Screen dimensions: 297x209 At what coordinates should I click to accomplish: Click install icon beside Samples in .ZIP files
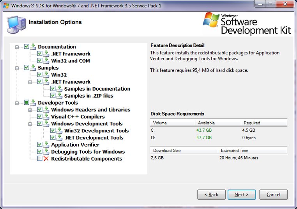(x=59, y=96)
